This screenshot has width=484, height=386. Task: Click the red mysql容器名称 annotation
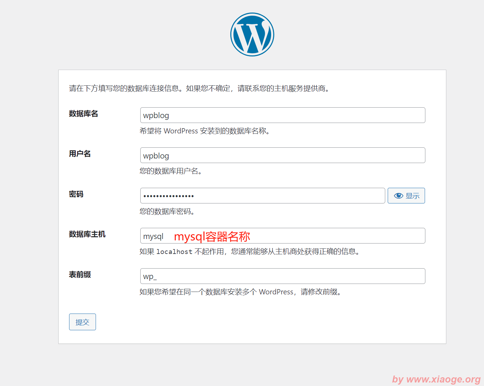click(x=212, y=237)
